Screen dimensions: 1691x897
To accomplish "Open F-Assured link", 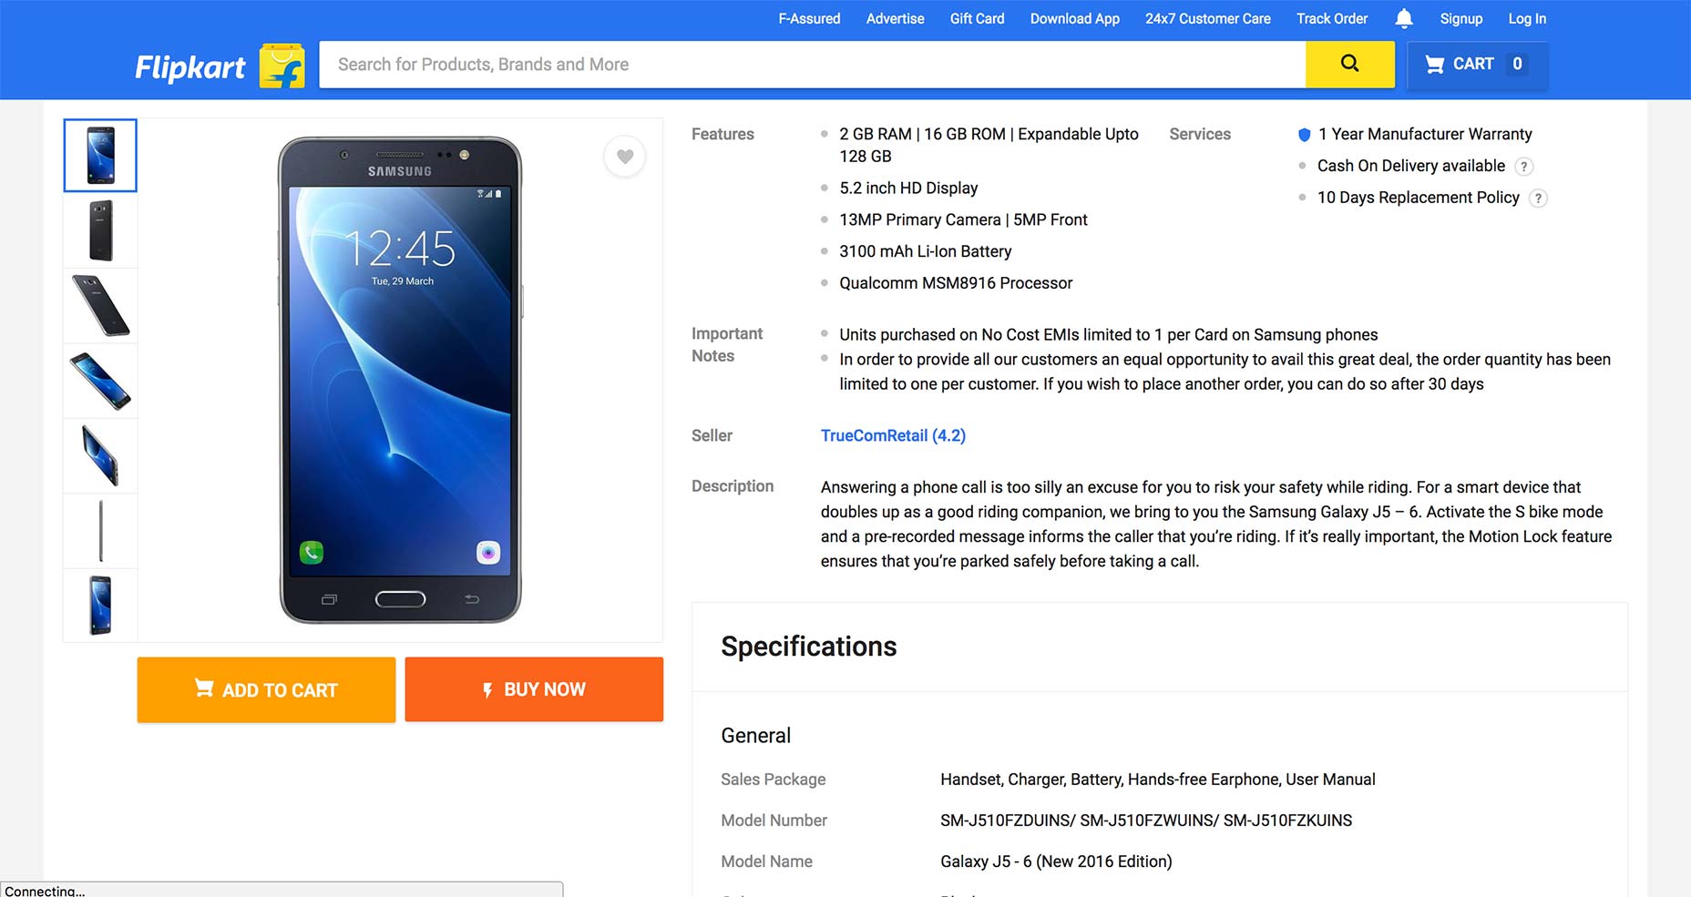I will click(809, 18).
